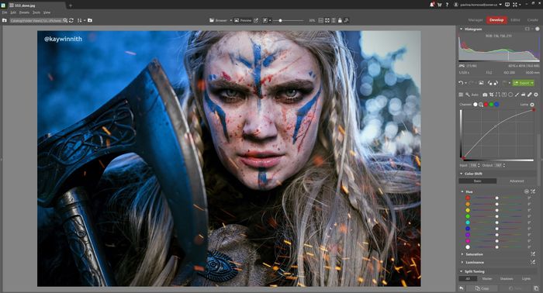
Task: Click the Hue eyedropper picker icon
Action: pyautogui.click(x=533, y=191)
